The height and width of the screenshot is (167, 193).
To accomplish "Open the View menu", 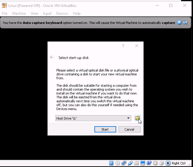I will [x=34, y=13].
